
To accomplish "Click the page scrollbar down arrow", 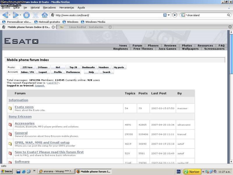I will coord(231,162).
